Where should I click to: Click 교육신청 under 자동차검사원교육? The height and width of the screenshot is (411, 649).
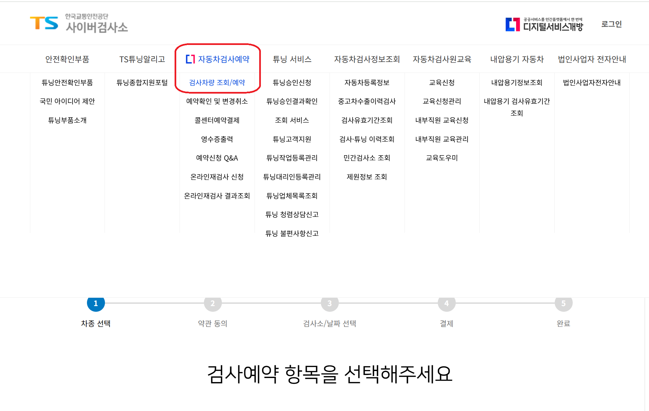[x=442, y=83]
